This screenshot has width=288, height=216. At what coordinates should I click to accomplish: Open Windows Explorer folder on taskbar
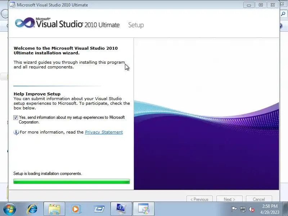[x=54, y=209]
